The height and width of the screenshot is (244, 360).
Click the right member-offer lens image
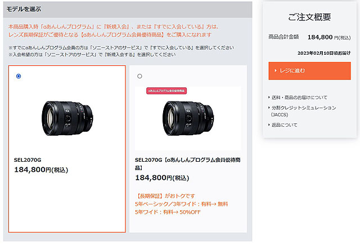(188, 118)
